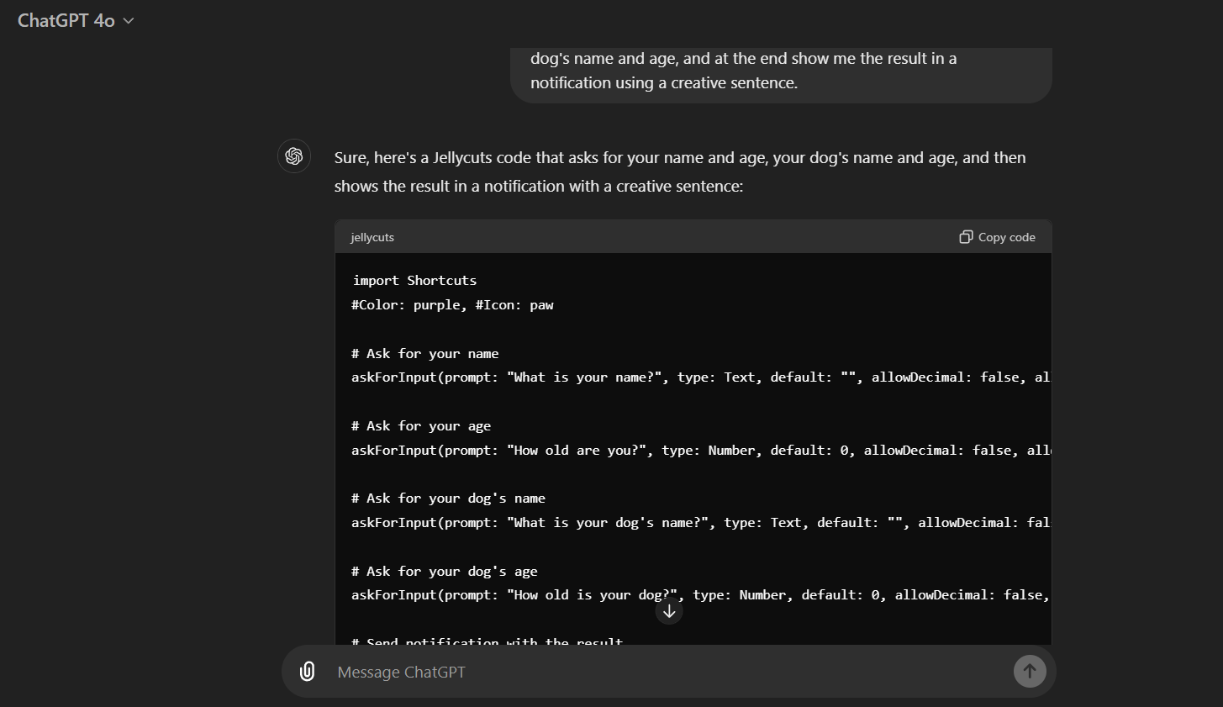Click the scroll to bottom arrow button

[x=669, y=611]
